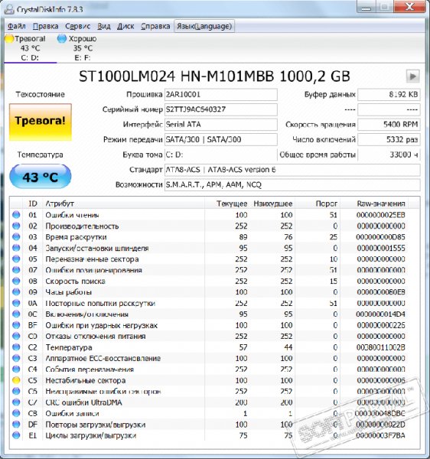Click the Общее время работы value 33000 ч

click(x=389, y=155)
